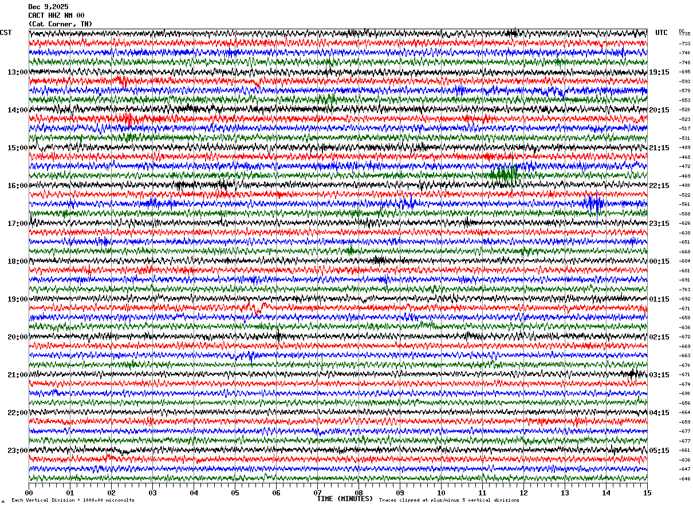Click the CST timezone label
Image resolution: width=693 pixels, height=508 pixels.
[6, 33]
